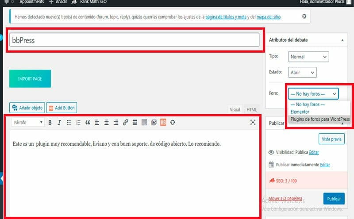Screen dimensions: 354x219
Task: Click the IMPORT PAGE button
Action: (x=30, y=79)
